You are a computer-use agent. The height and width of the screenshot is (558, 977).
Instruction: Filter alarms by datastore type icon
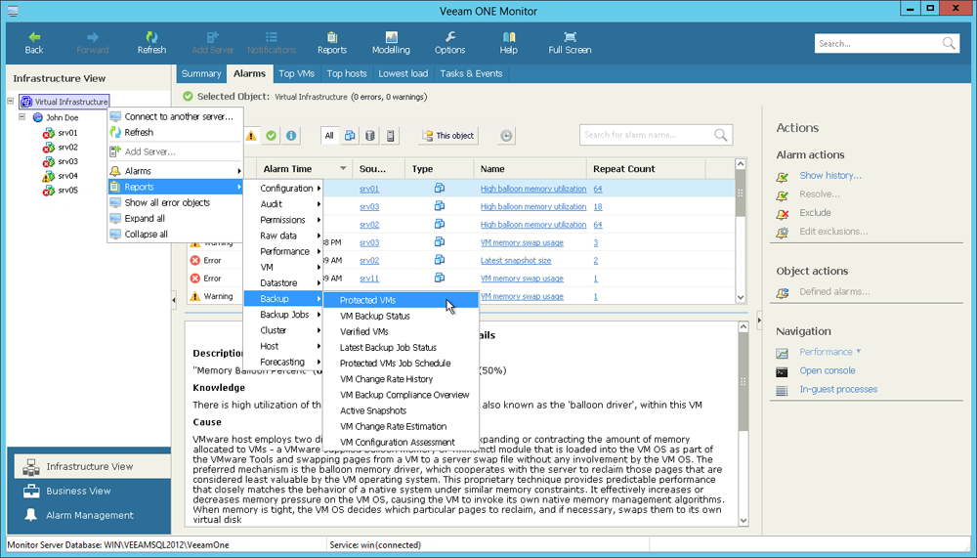[x=370, y=135]
